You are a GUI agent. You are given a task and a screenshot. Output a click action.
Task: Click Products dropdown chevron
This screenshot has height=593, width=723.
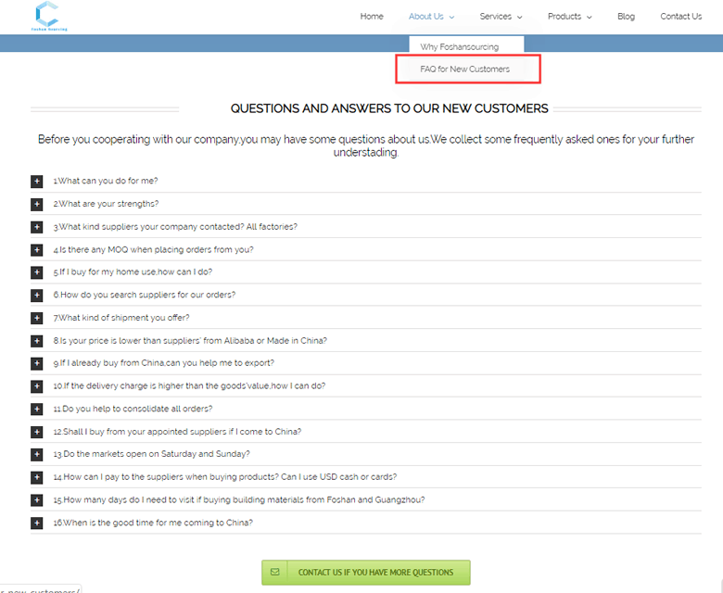[x=590, y=17]
